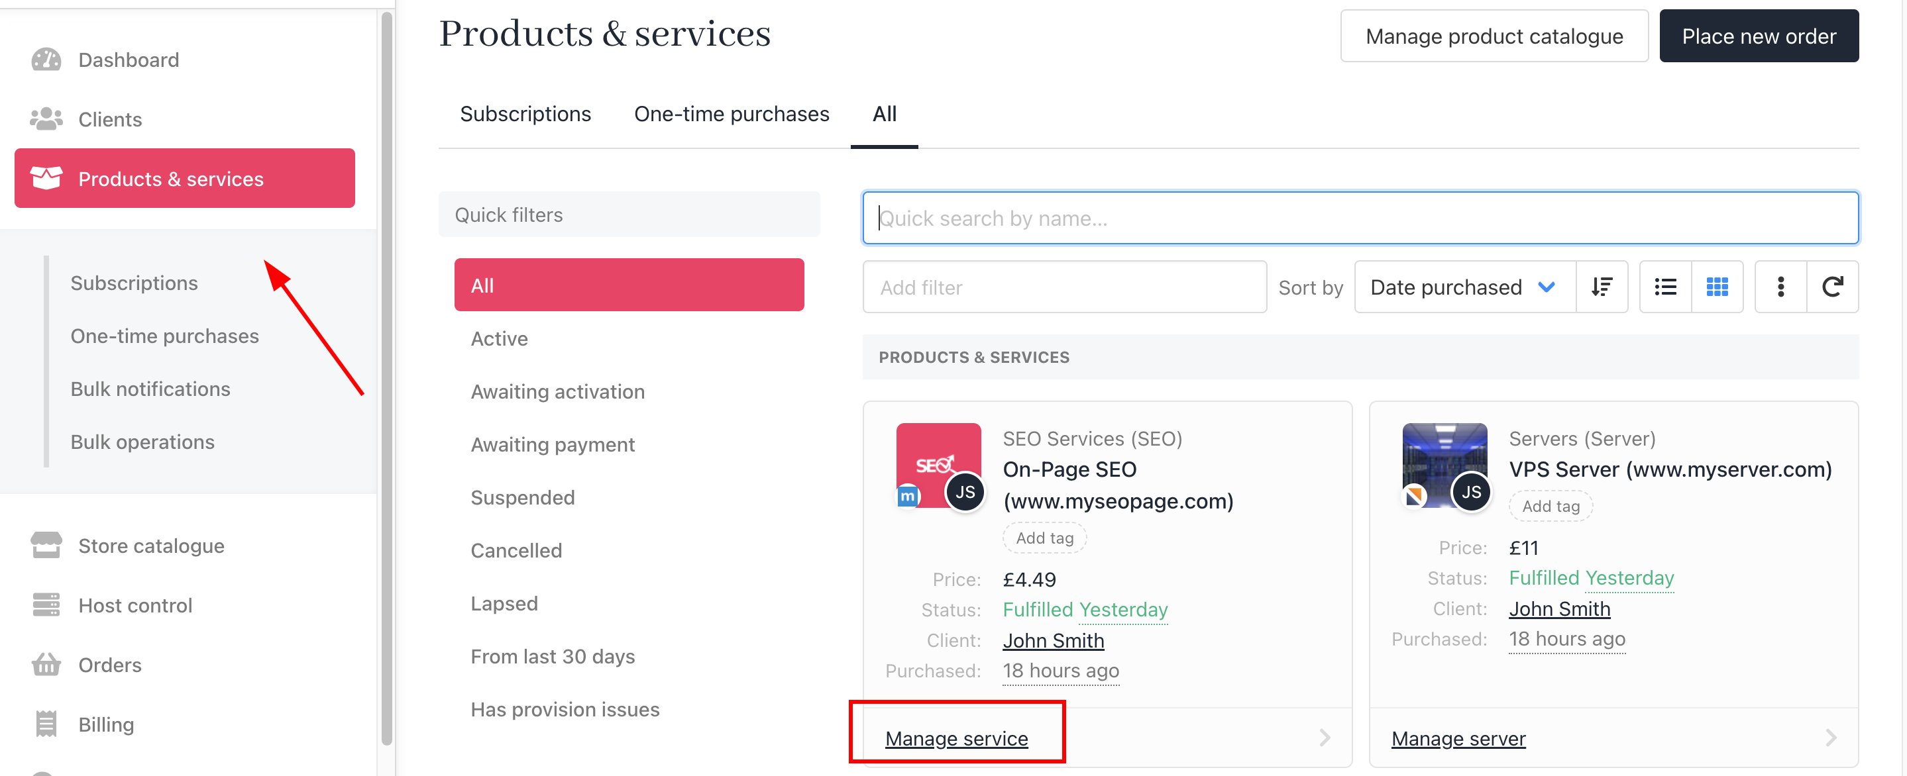
Task: Open Subscriptions in sidebar submenu
Action: (134, 283)
